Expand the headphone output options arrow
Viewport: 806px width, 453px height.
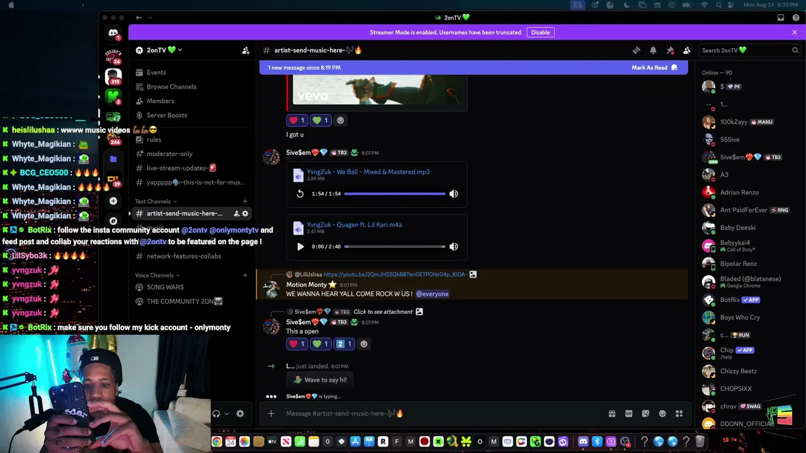click(x=227, y=413)
